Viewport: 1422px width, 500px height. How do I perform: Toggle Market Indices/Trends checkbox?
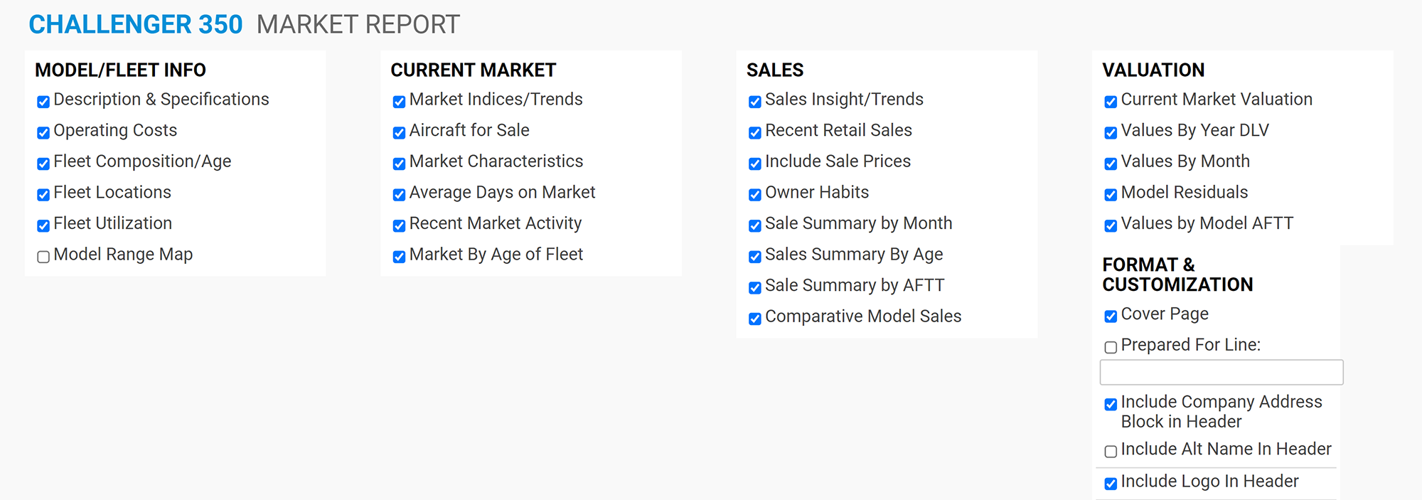(x=399, y=102)
